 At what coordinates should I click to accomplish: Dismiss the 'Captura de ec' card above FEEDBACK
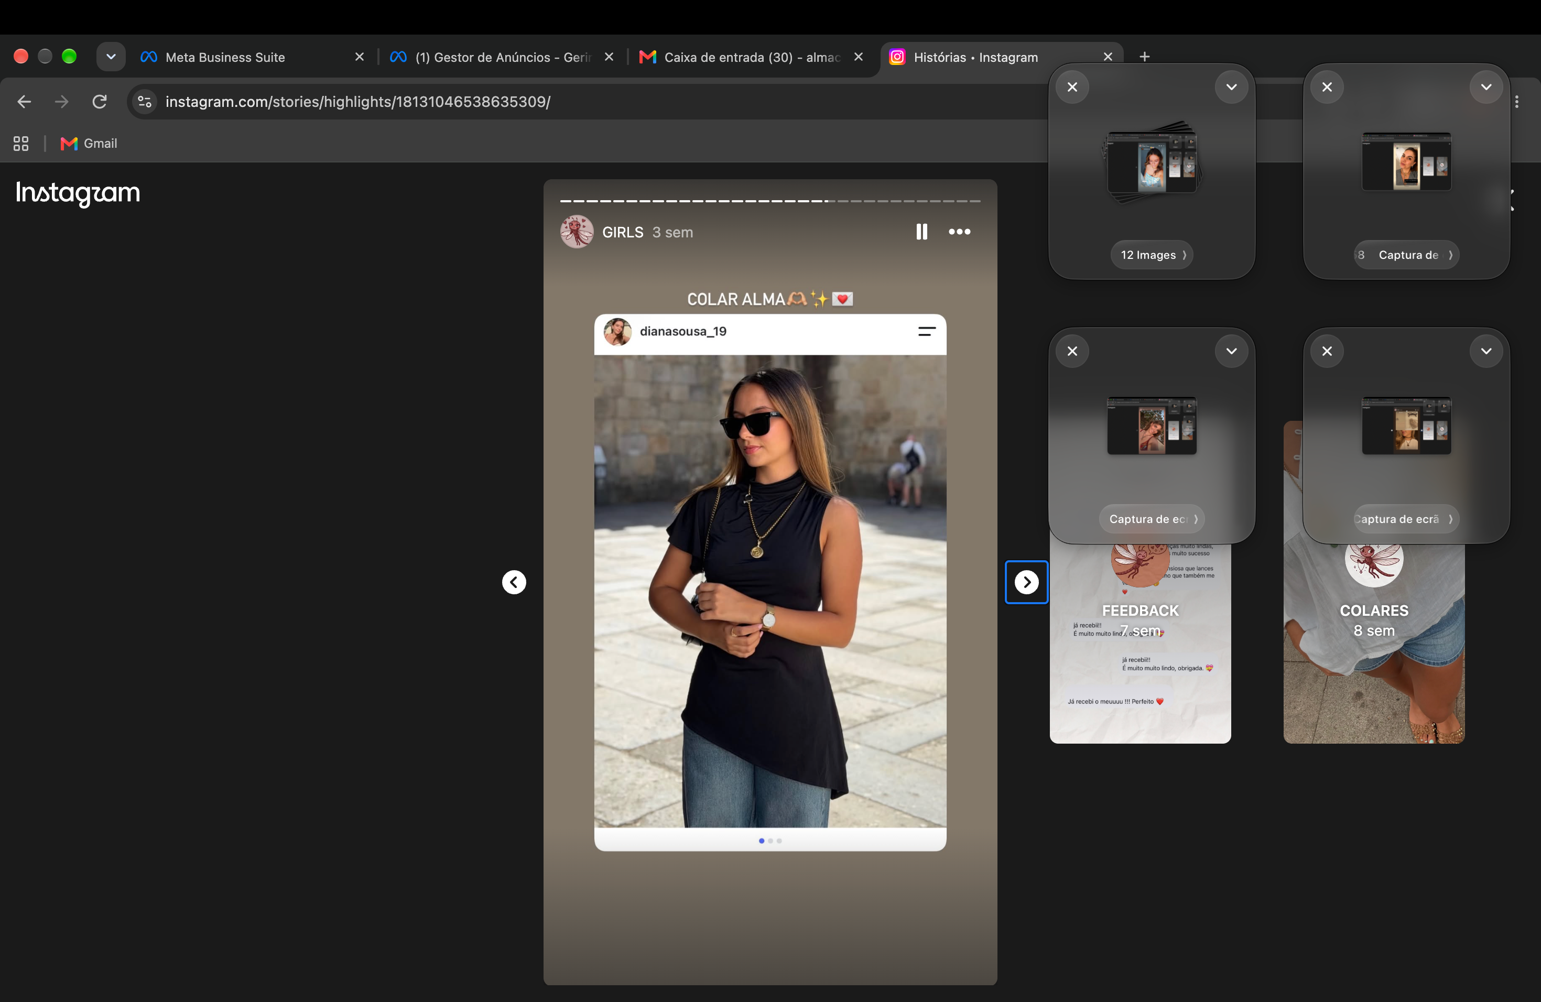pyautogui.click(x=1072, y=351)
